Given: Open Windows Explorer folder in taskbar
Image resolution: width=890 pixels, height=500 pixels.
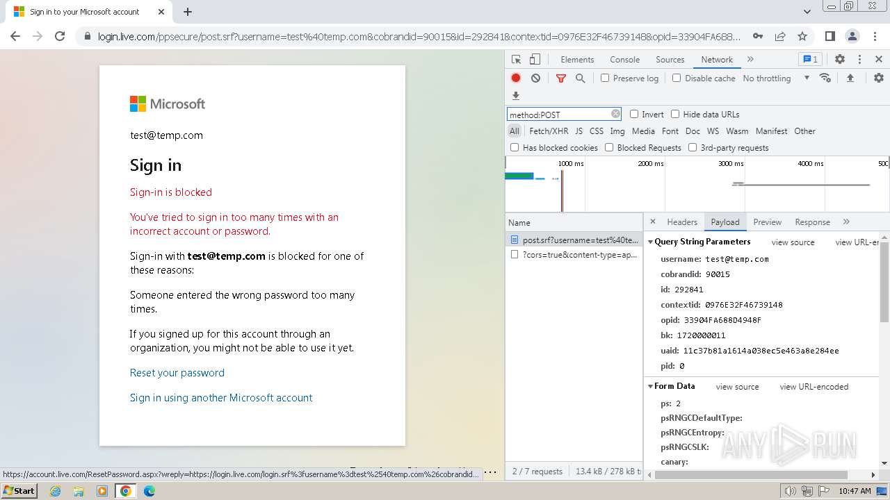Looking at the screenshot, I should coord(79,491).
